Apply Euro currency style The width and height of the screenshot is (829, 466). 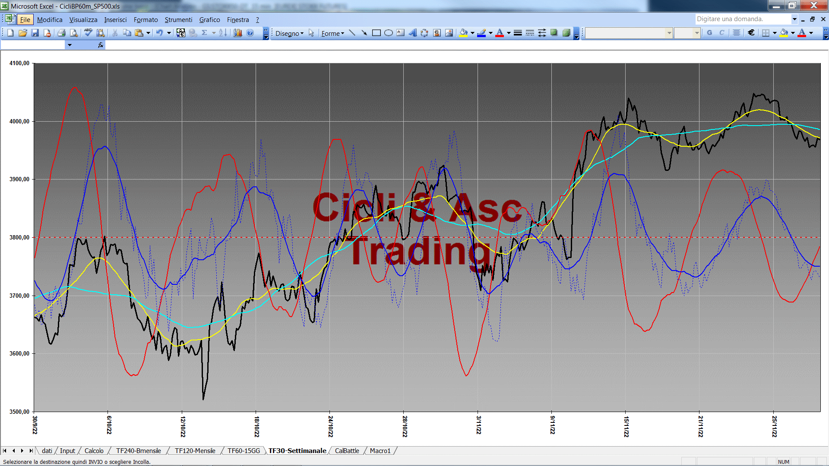751,33
